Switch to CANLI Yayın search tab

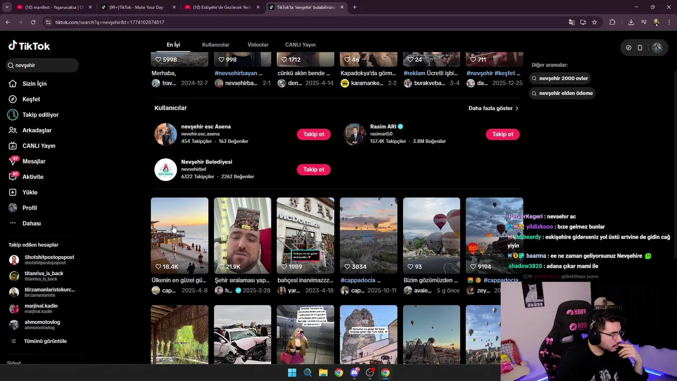(300, 44)
